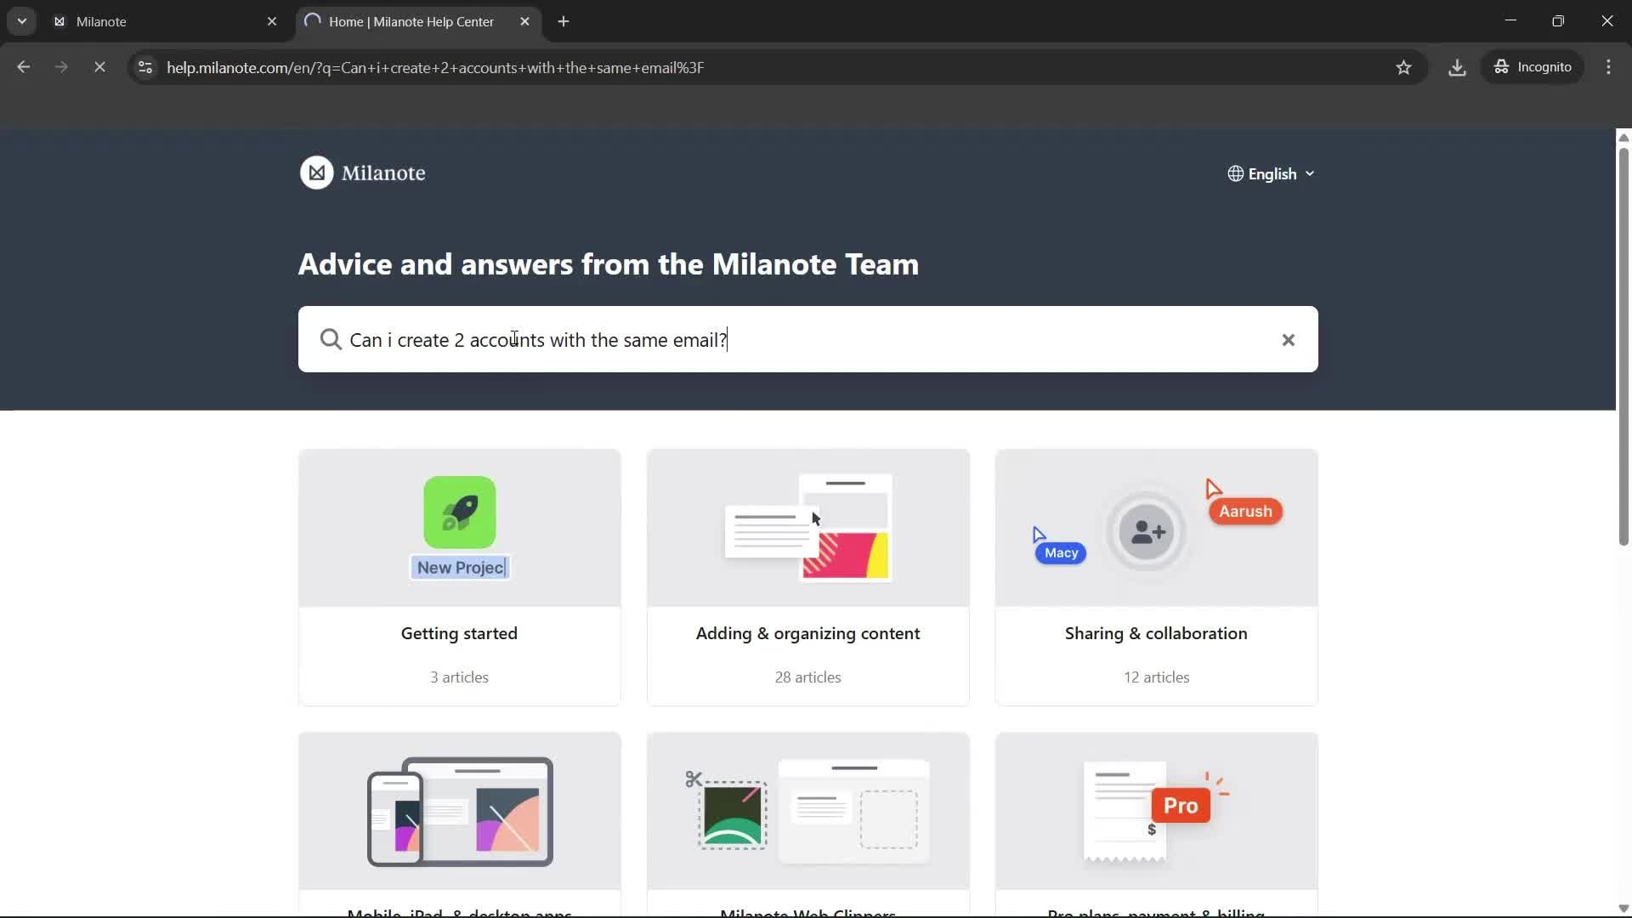Stop page loading with the X icon
Viewport: 1632px width, 918px height.
[x=99, y=67]
